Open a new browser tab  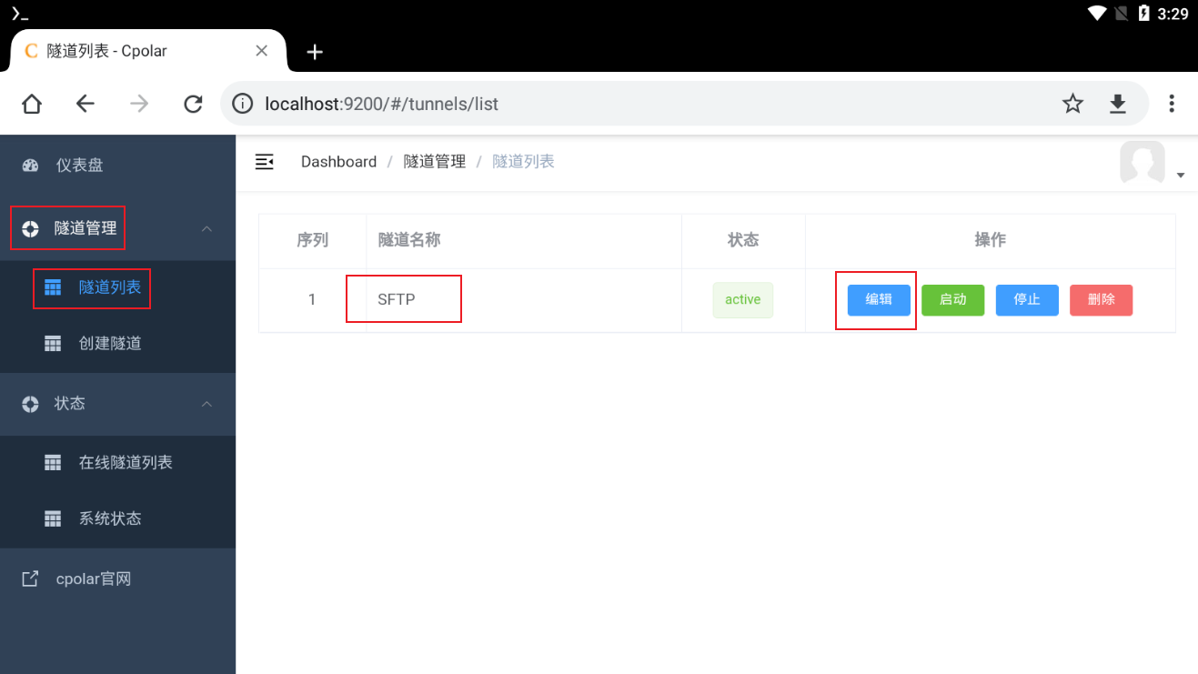click(x=315, y=52)
